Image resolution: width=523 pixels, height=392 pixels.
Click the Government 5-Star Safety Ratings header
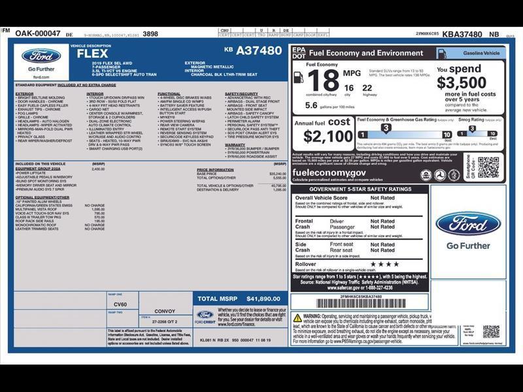coord(360,189)
